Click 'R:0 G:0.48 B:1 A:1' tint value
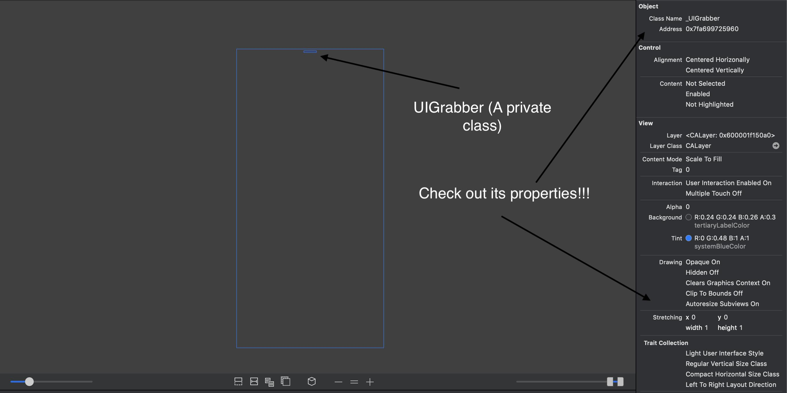This screenshot has width=787, height=393. pos(722,238)
